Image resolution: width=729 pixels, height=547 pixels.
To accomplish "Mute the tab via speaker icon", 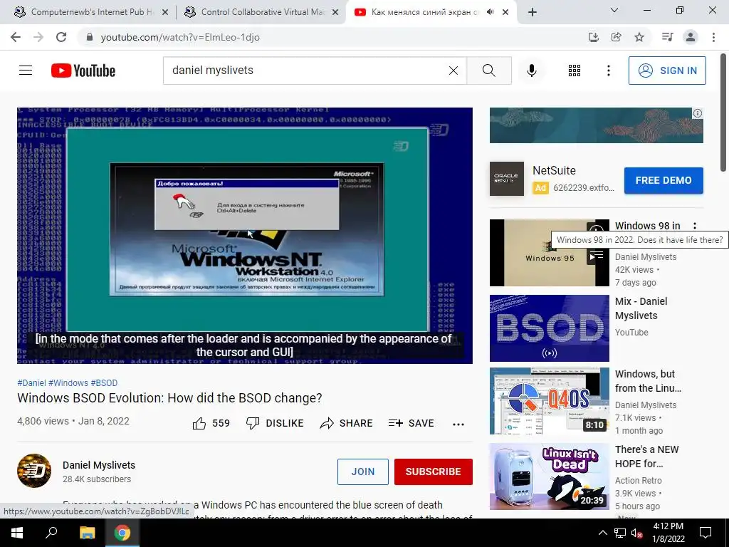I will [x=490, y=12].
